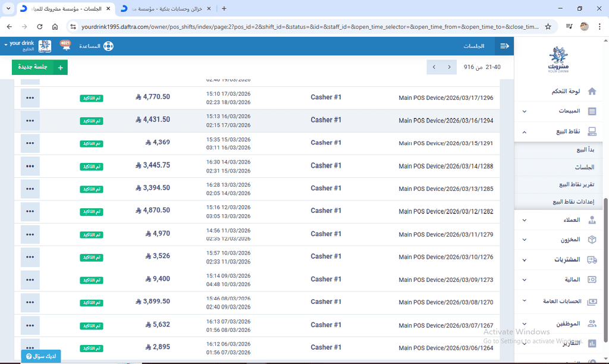The height and width of the screenshot is (364, 609).
Task: Click the جلسة جديدة green button
Action: [39, 67]
